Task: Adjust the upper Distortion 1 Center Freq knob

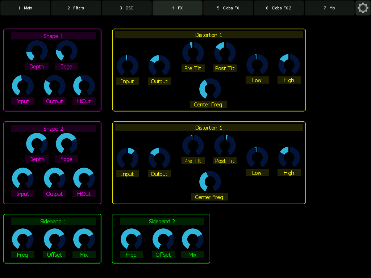Action: coord(210,89)
